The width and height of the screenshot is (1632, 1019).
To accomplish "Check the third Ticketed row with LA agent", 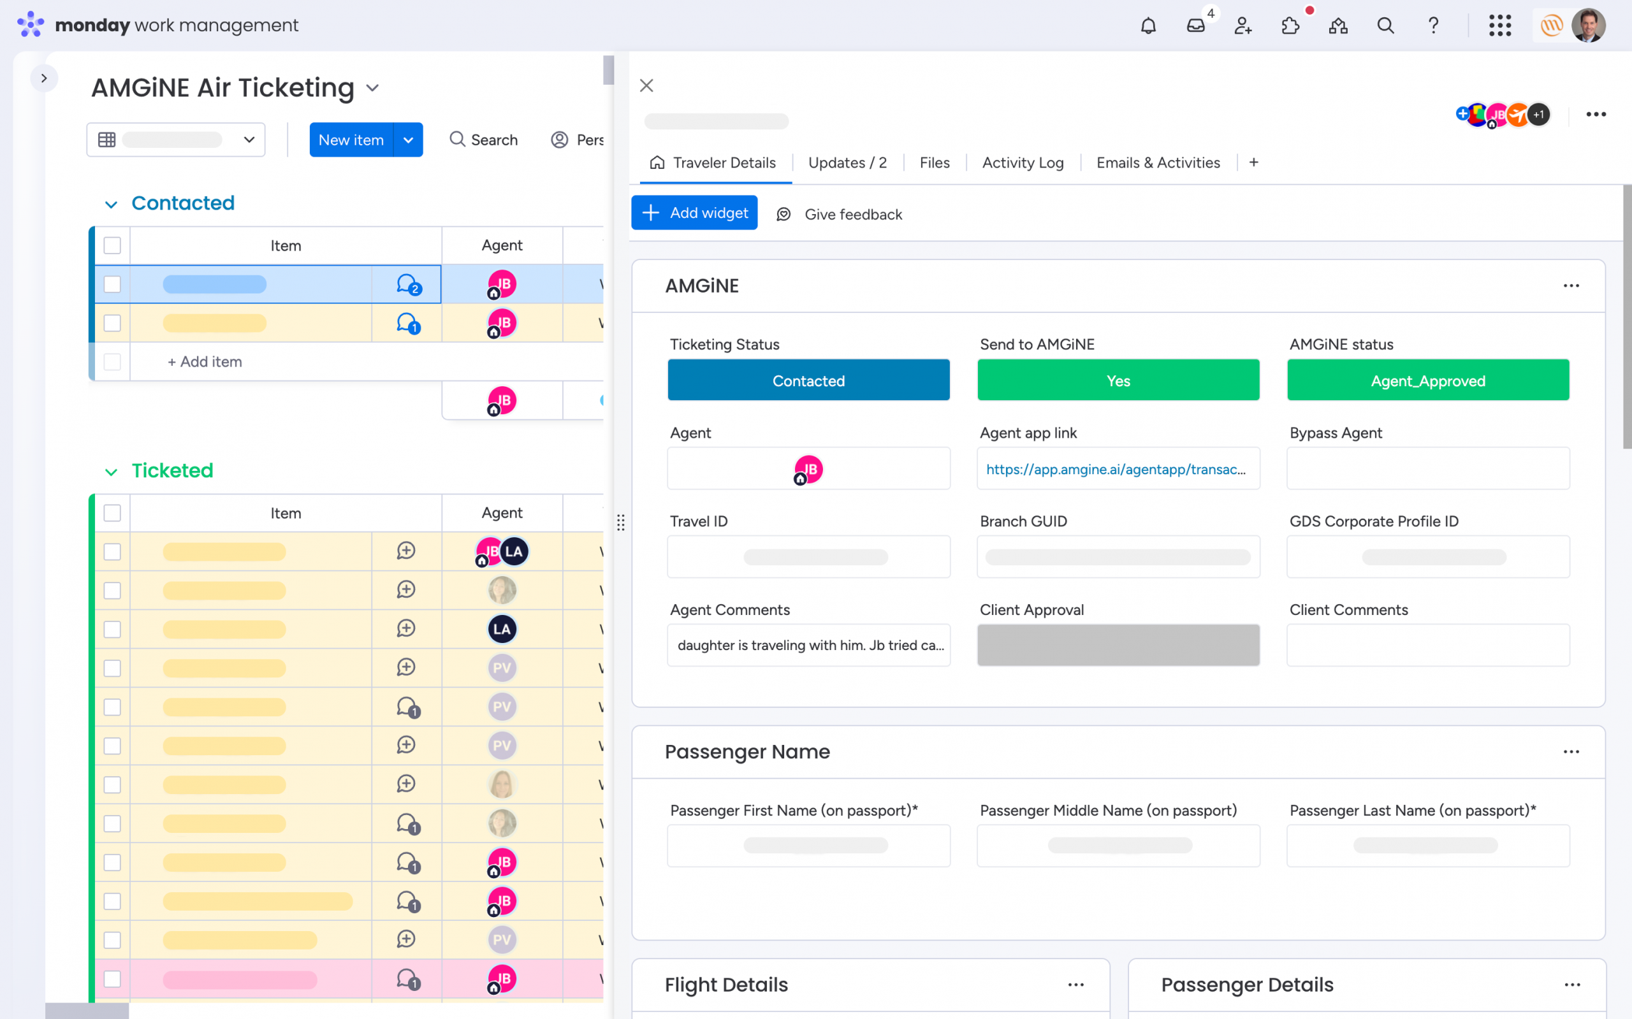I will click(112, 630).
